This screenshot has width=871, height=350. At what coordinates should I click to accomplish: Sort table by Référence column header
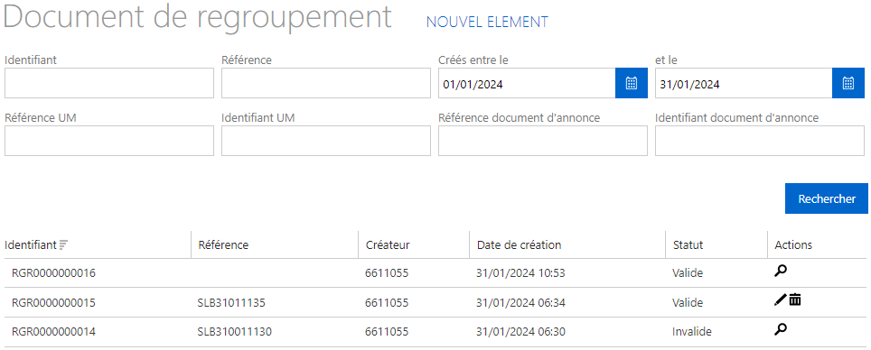point(223,244)
